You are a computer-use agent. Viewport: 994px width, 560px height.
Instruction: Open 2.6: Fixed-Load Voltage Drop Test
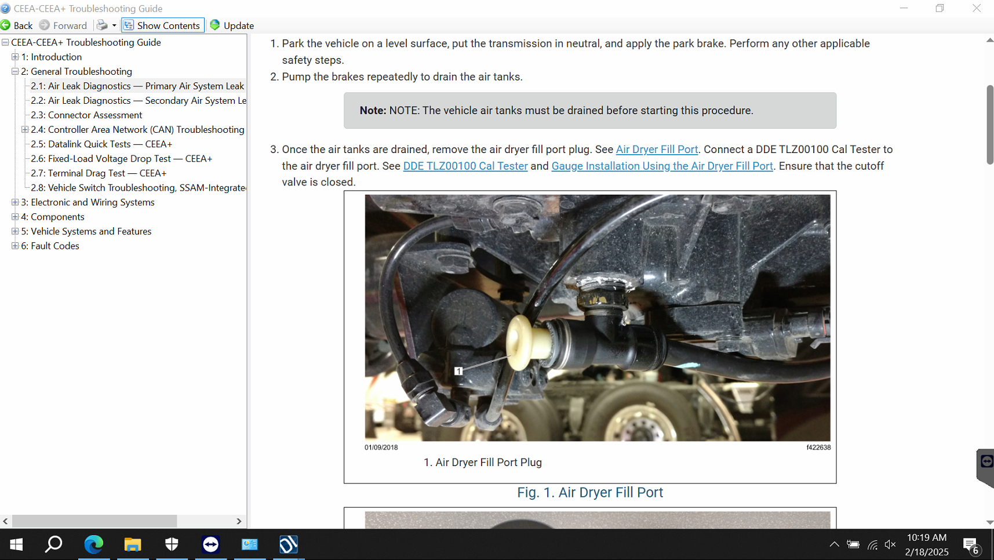[x=121, y=158]
